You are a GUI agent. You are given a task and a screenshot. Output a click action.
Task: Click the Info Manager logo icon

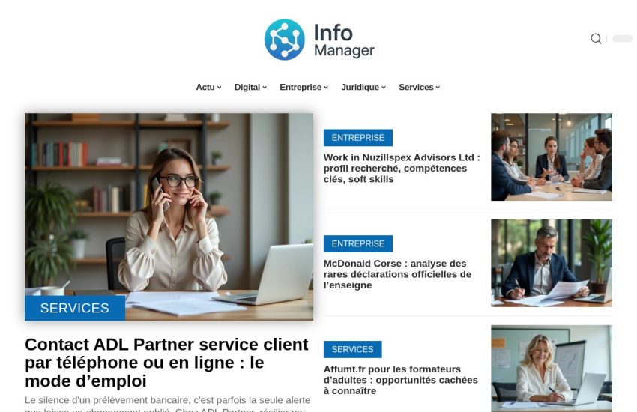[x=284, y=40]
